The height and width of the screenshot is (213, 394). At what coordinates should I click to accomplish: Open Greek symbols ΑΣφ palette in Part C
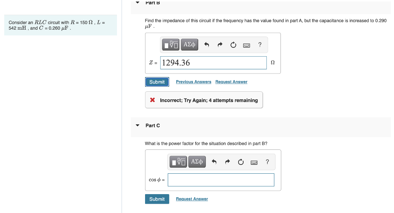point(197,162)
